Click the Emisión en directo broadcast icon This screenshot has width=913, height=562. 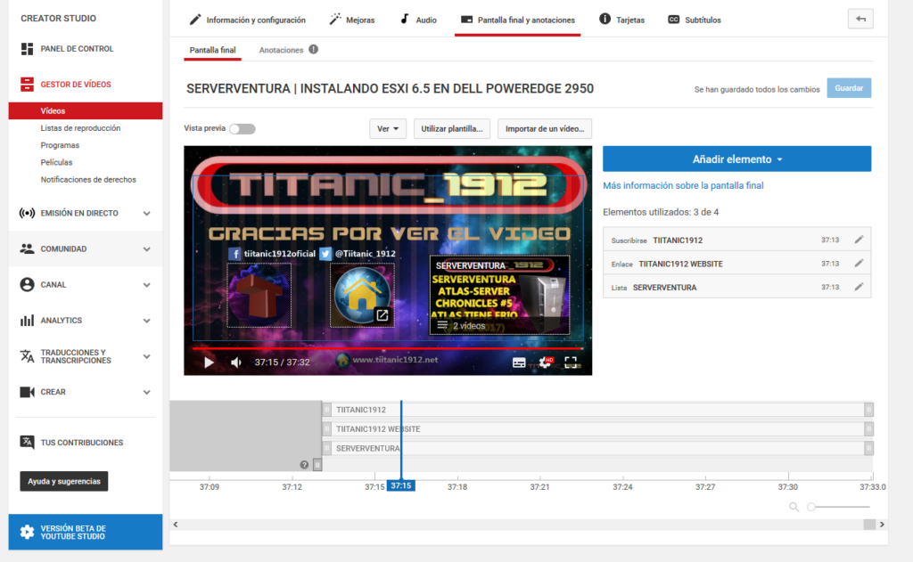pos(27,213)
